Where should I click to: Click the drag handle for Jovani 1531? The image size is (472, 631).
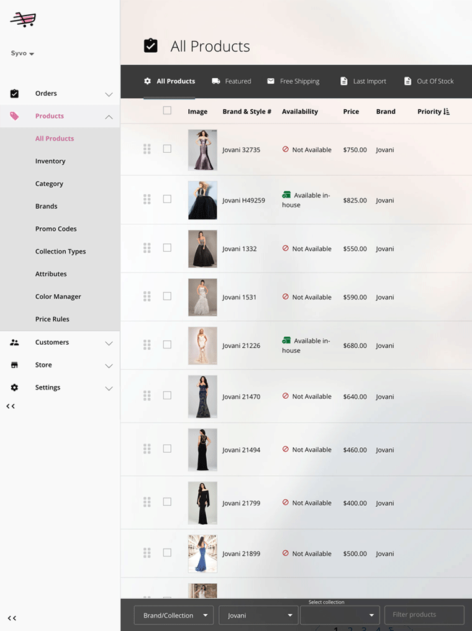click(x=147, y=296)
